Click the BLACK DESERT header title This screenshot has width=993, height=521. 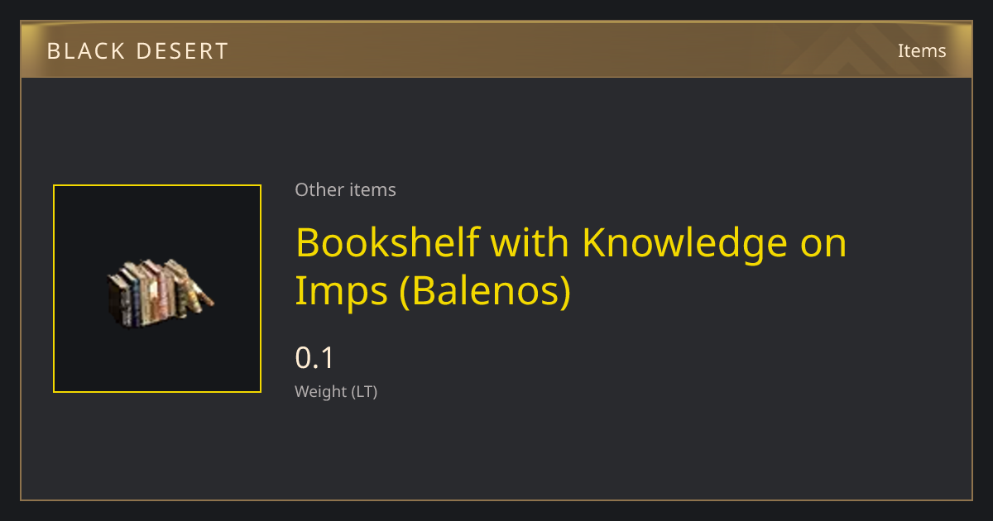tap(137, 51)
